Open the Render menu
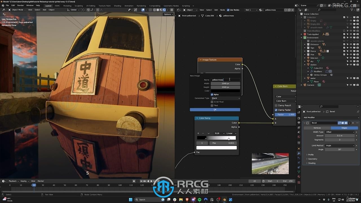361x203 pixels. [21, 5]
